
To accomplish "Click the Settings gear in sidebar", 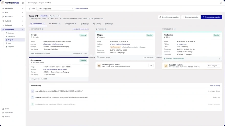I will (3, 117).
